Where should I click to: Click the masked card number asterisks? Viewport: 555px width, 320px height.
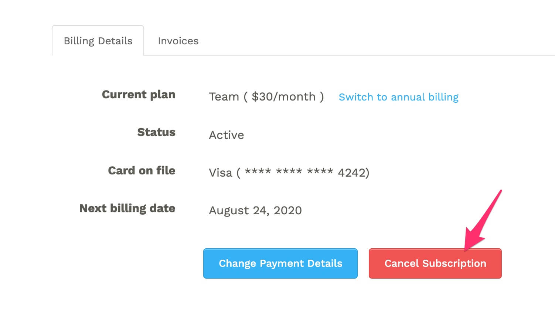289,171
